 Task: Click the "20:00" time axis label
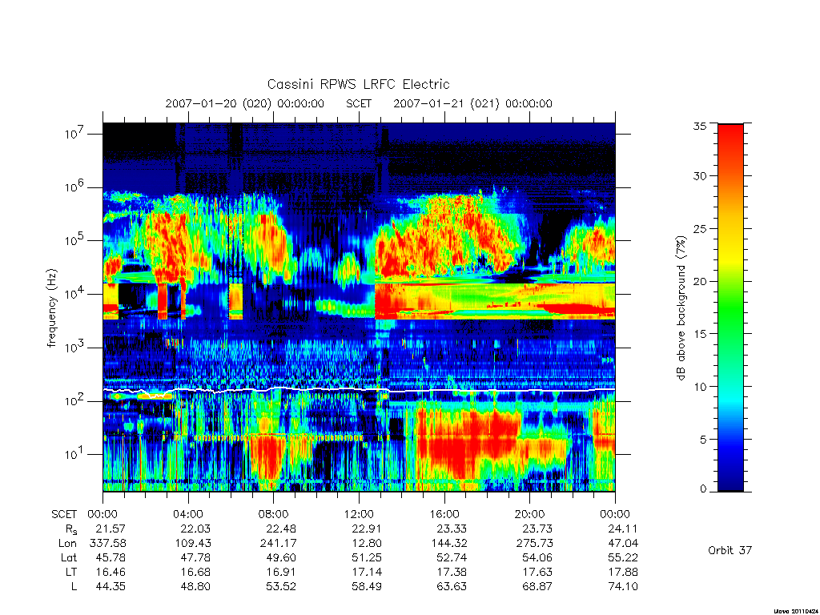[x=530, y=514]
